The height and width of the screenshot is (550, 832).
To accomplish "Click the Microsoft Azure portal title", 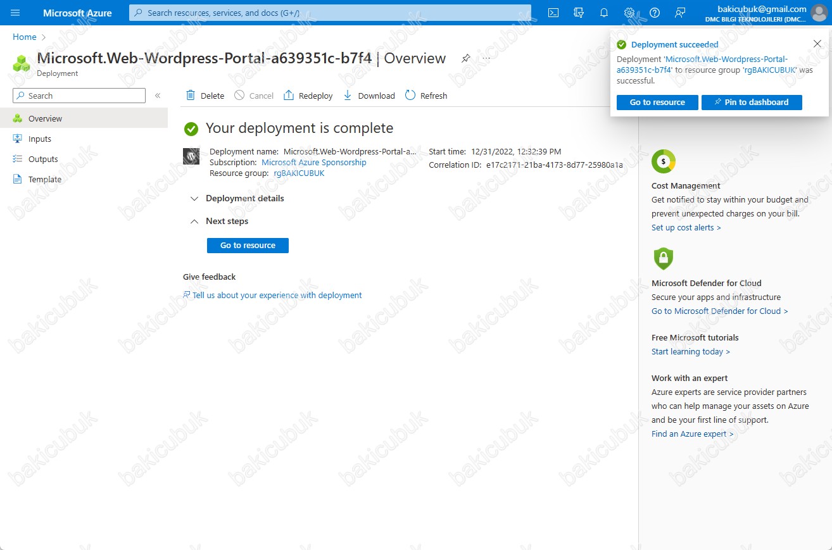I will click(x=77, y=13).
